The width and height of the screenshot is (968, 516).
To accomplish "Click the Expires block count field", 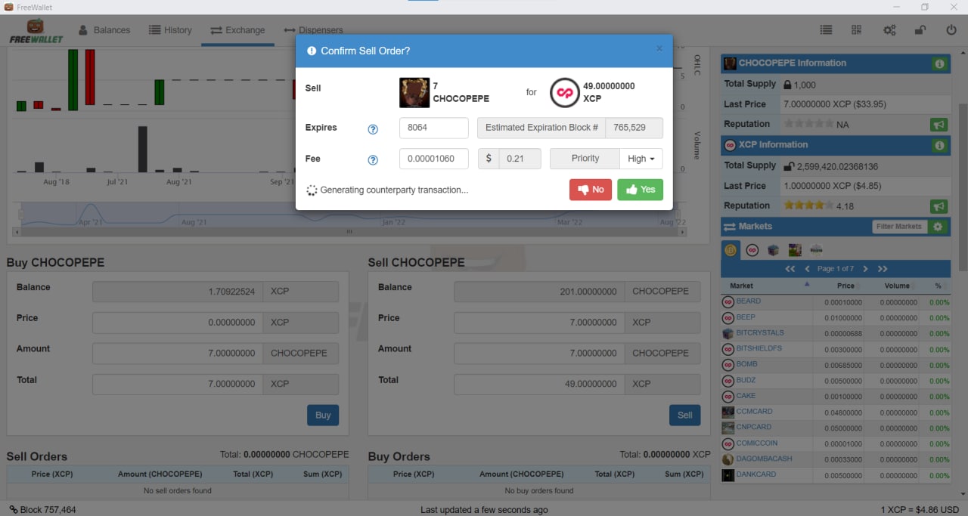I will pyautogui.click(x=434, y=128).
